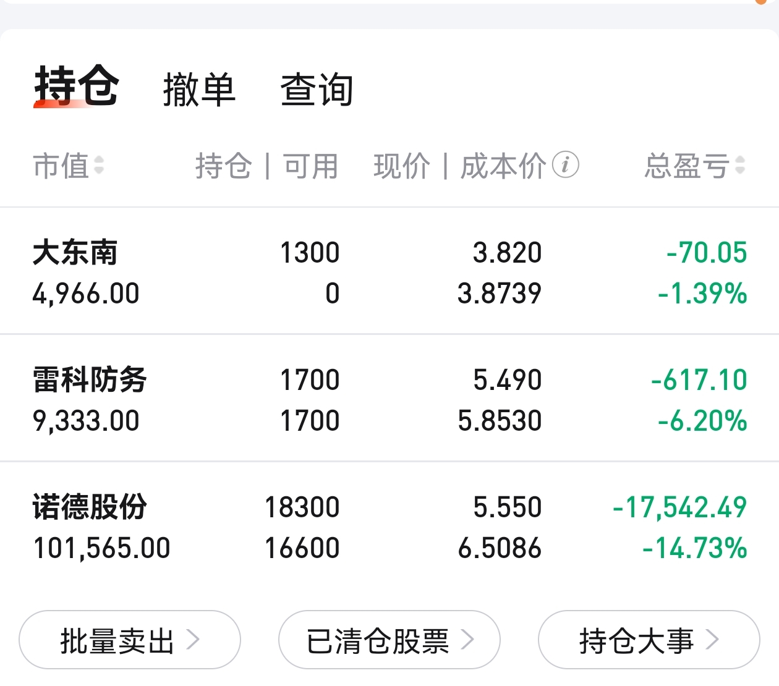The height and width of the screenshot is (686, 779).
Task: Tap 雷科防务 loss percentage -6.20%
Action: click(702, 421)
